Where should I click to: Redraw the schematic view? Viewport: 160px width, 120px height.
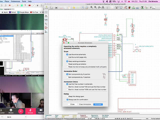[x=99, y=7]
